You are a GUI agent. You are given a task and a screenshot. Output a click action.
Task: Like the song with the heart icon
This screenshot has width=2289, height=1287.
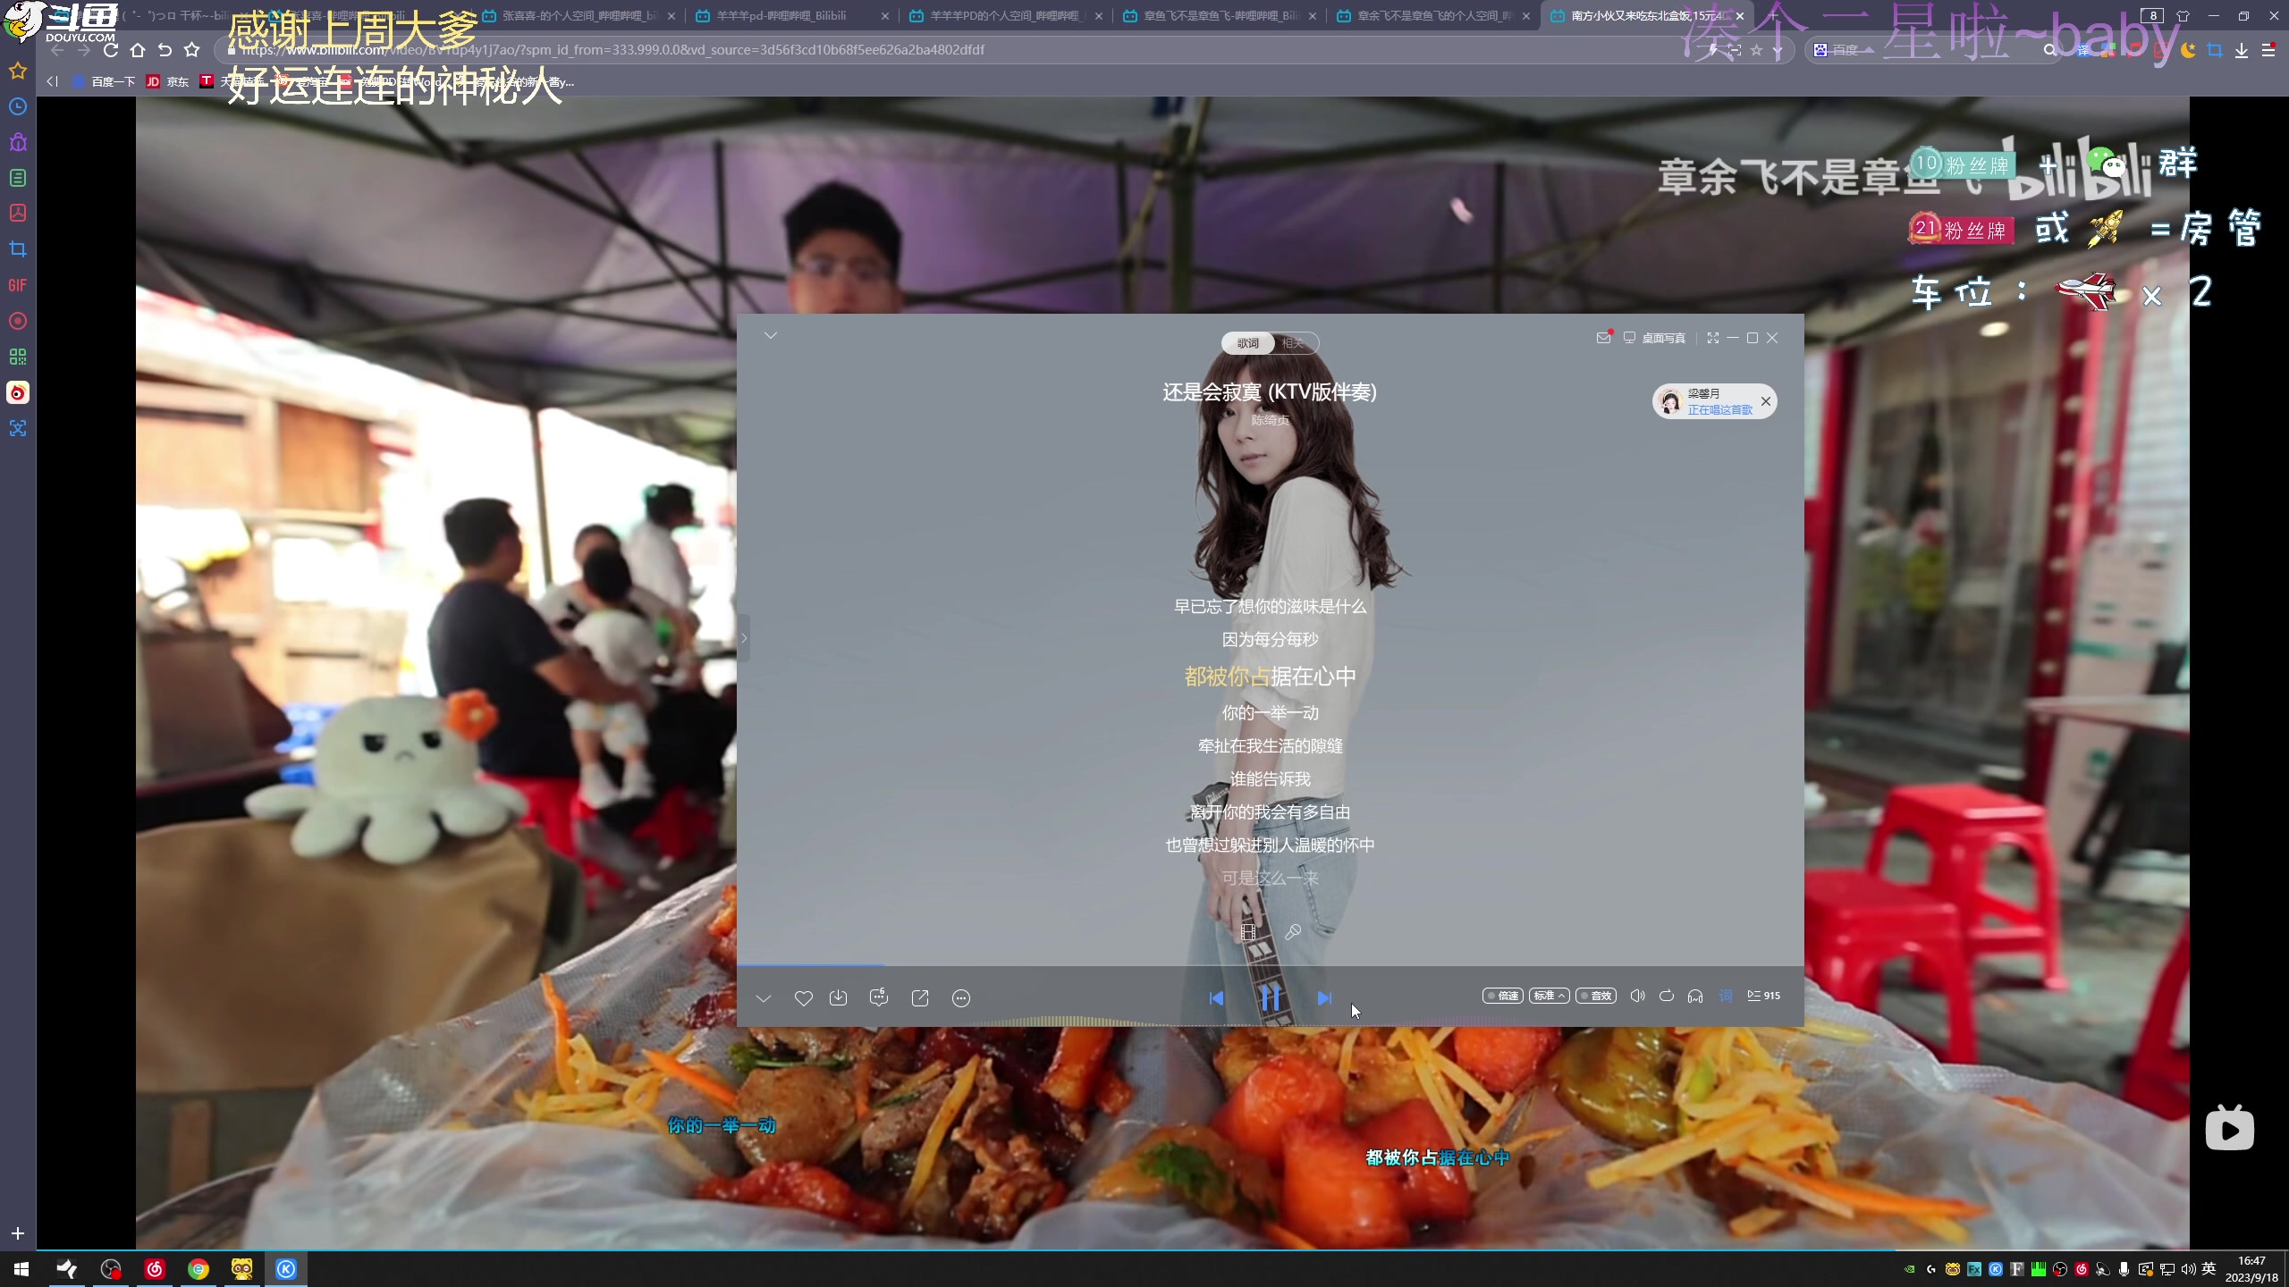[x=803, y=998]
